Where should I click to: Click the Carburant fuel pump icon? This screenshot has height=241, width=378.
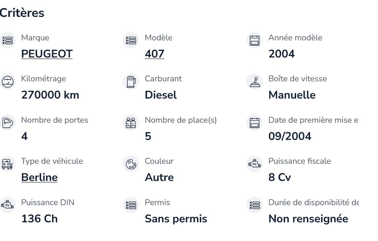pyautogui.click(x=131, y=82)
